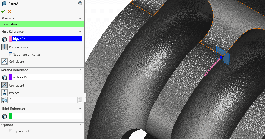Screen dimensions: 265x139
Task: Click the First Reference Coincident icon
Action: click(5, 61)
